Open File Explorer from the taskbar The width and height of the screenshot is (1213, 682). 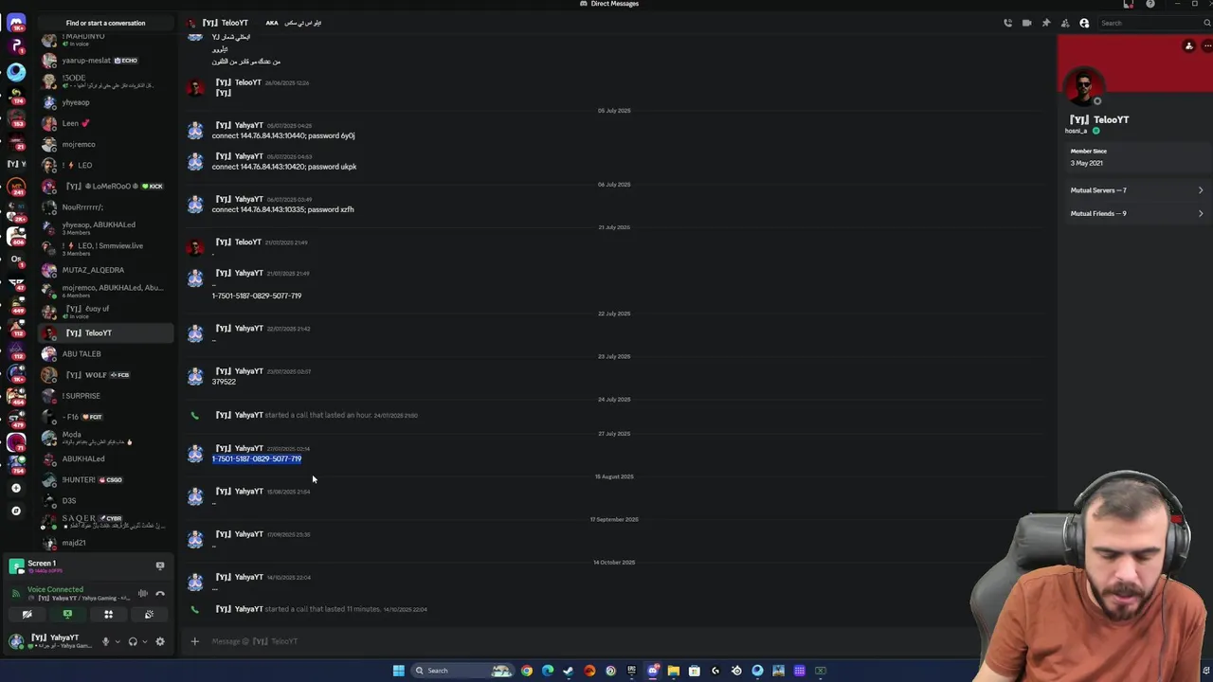point(674,671)
